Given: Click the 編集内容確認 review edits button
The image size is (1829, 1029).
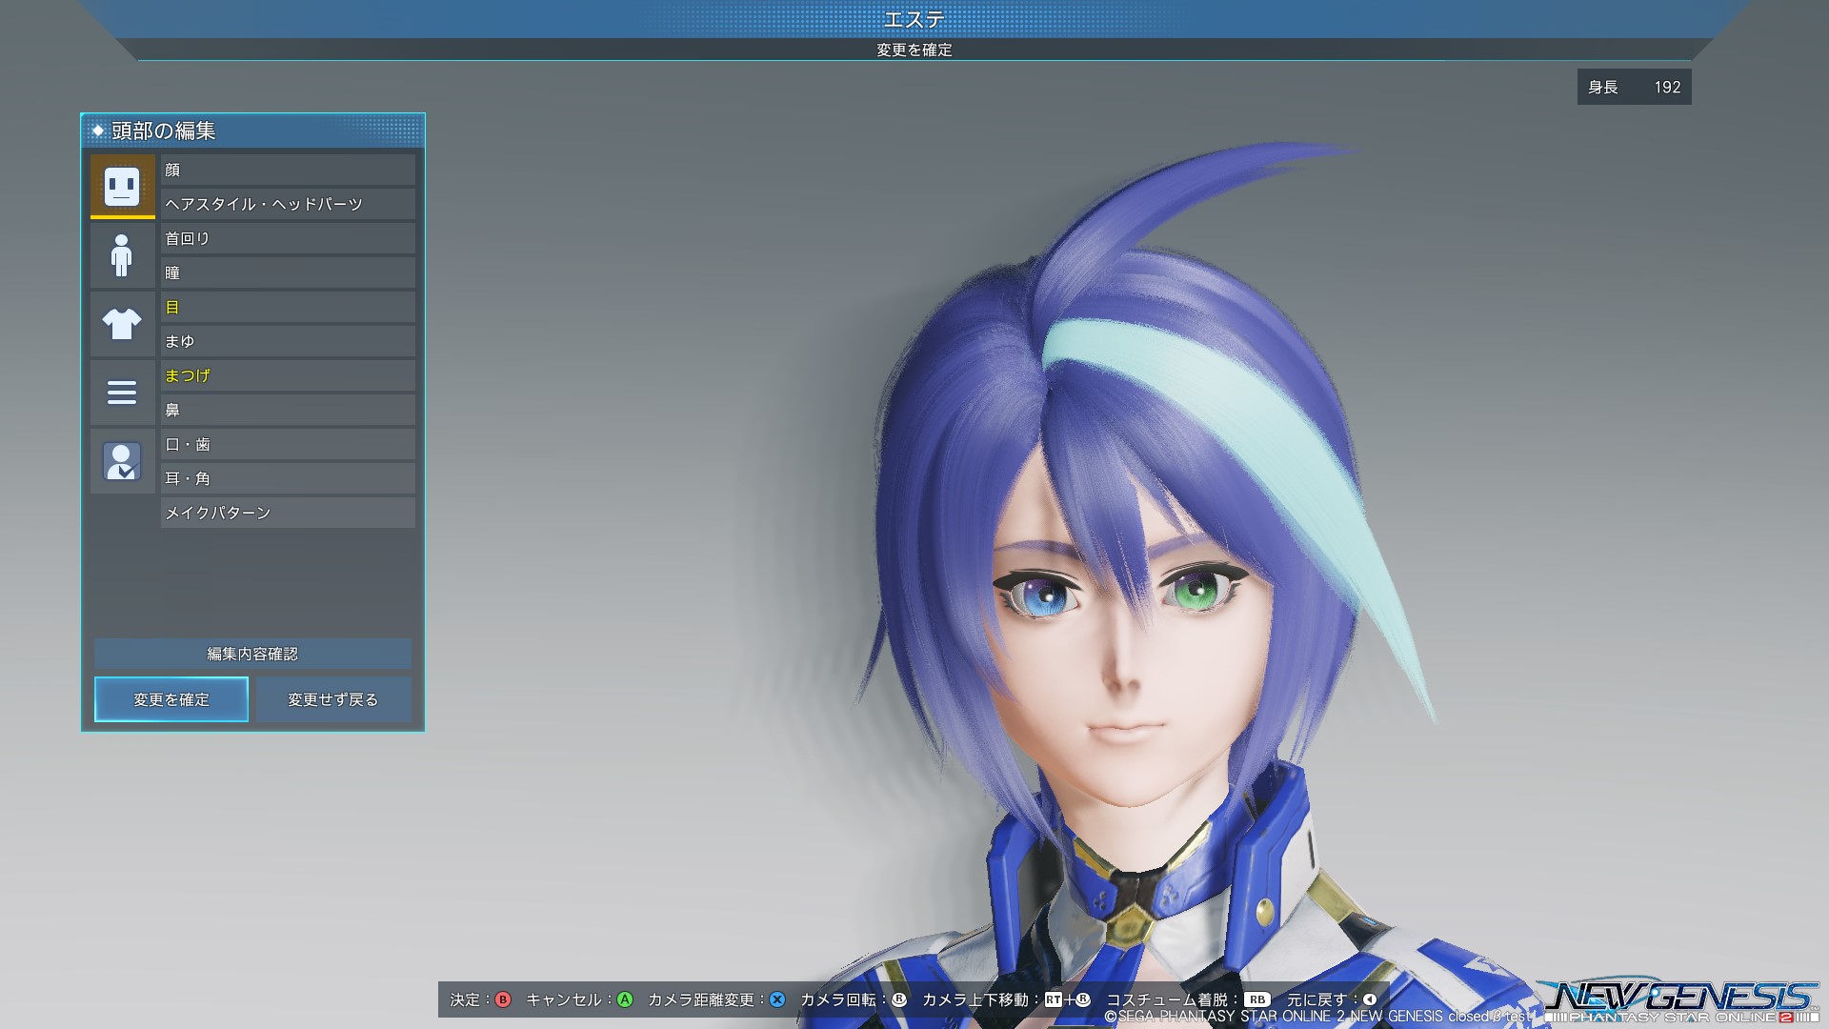Looking at the screenshot, I should point(252,654).
